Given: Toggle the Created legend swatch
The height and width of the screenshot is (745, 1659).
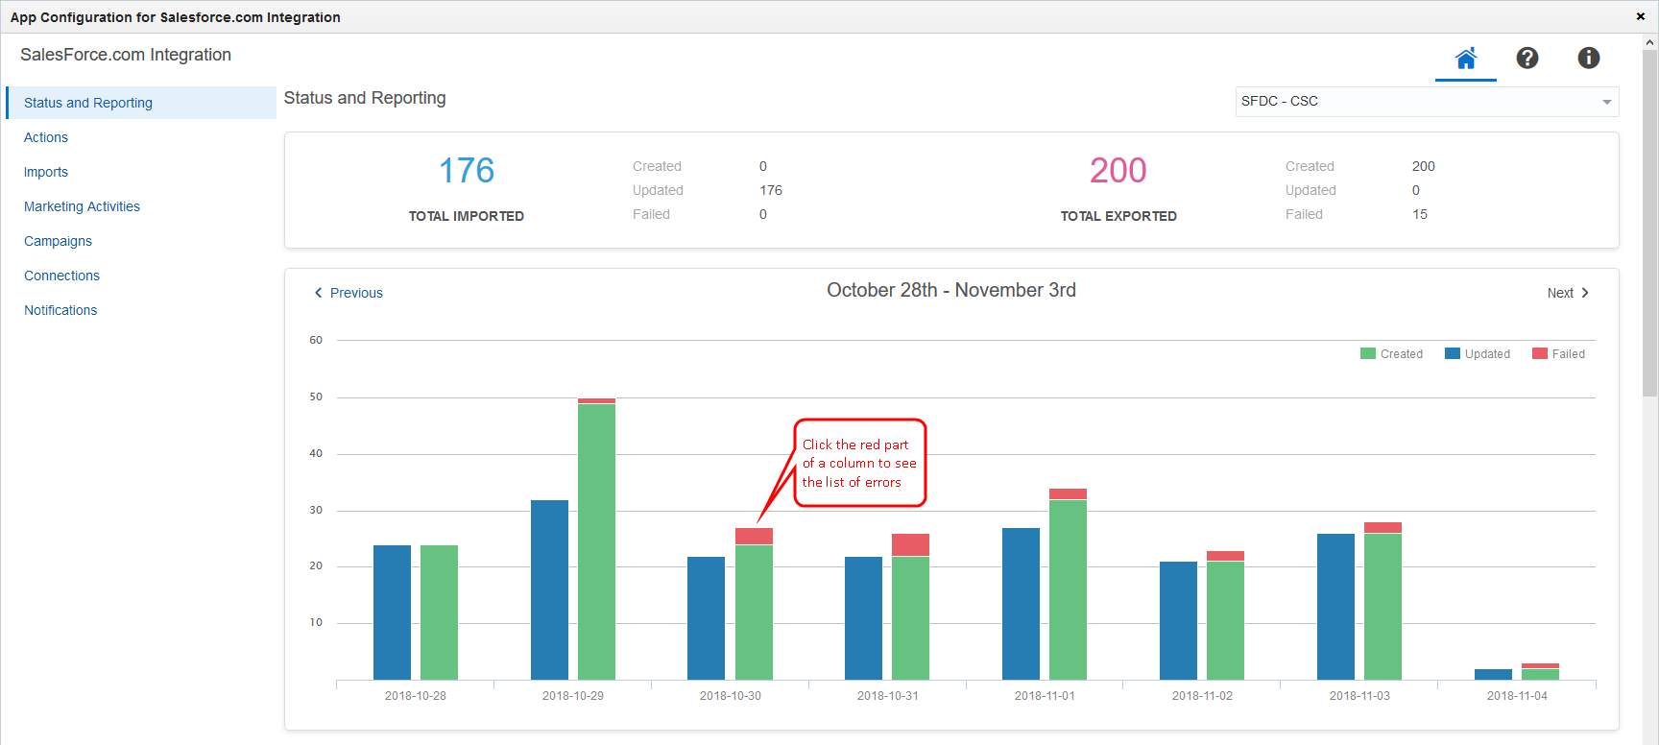Looking at the screenshot, I should (1368, 353).
